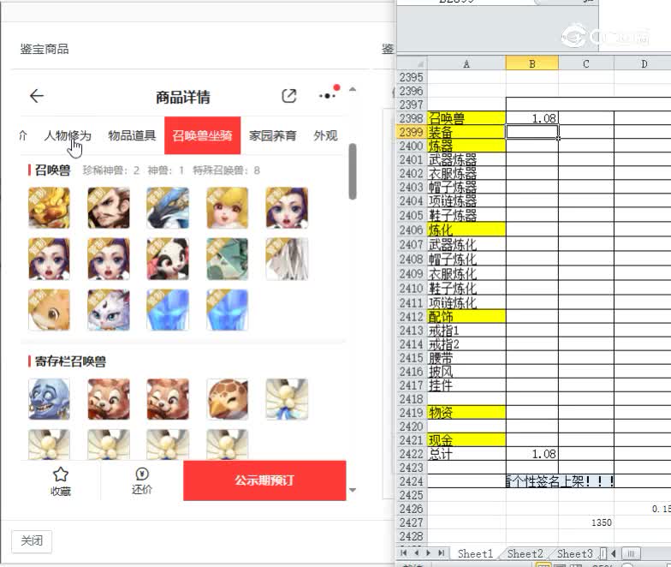Select column B header in Excel

(x=532, y=63)
